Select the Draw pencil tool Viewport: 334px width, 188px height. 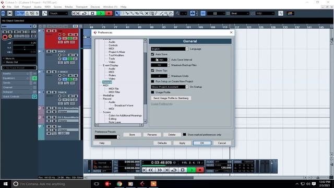point(157,14)
